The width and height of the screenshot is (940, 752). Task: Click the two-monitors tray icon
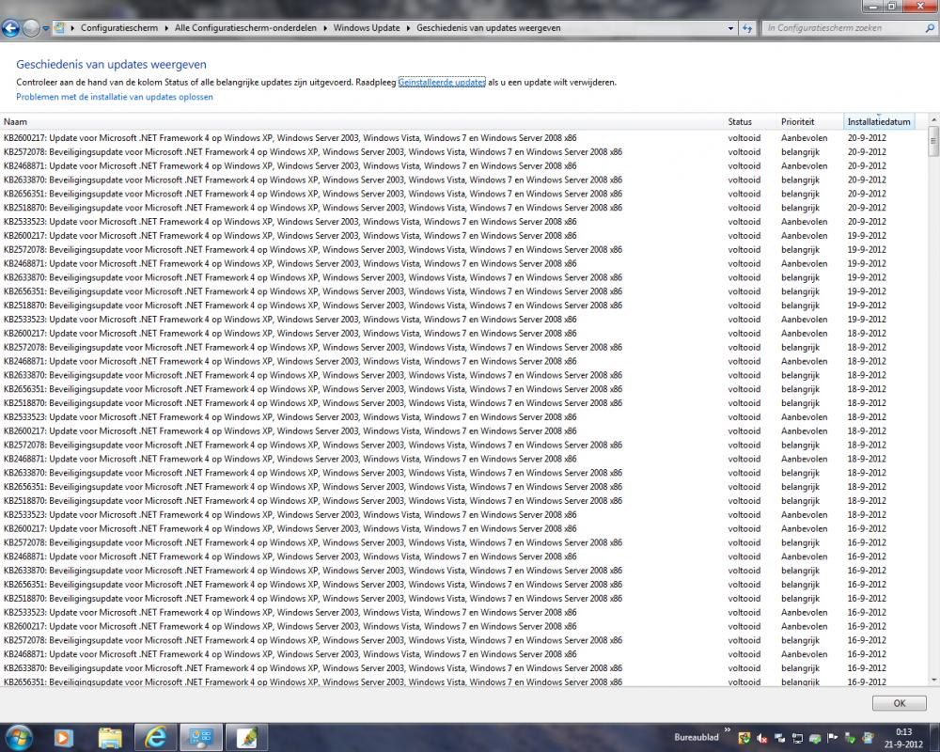coord(780,738)
